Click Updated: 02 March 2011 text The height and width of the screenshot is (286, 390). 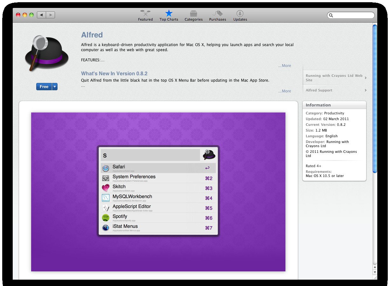click(x=327, y=119)
